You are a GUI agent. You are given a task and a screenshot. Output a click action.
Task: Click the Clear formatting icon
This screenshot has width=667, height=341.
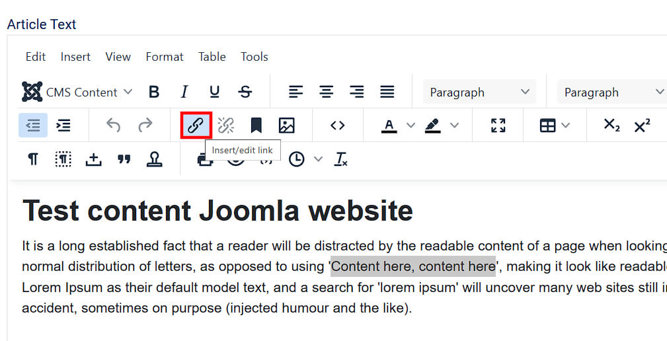point(341,159)
